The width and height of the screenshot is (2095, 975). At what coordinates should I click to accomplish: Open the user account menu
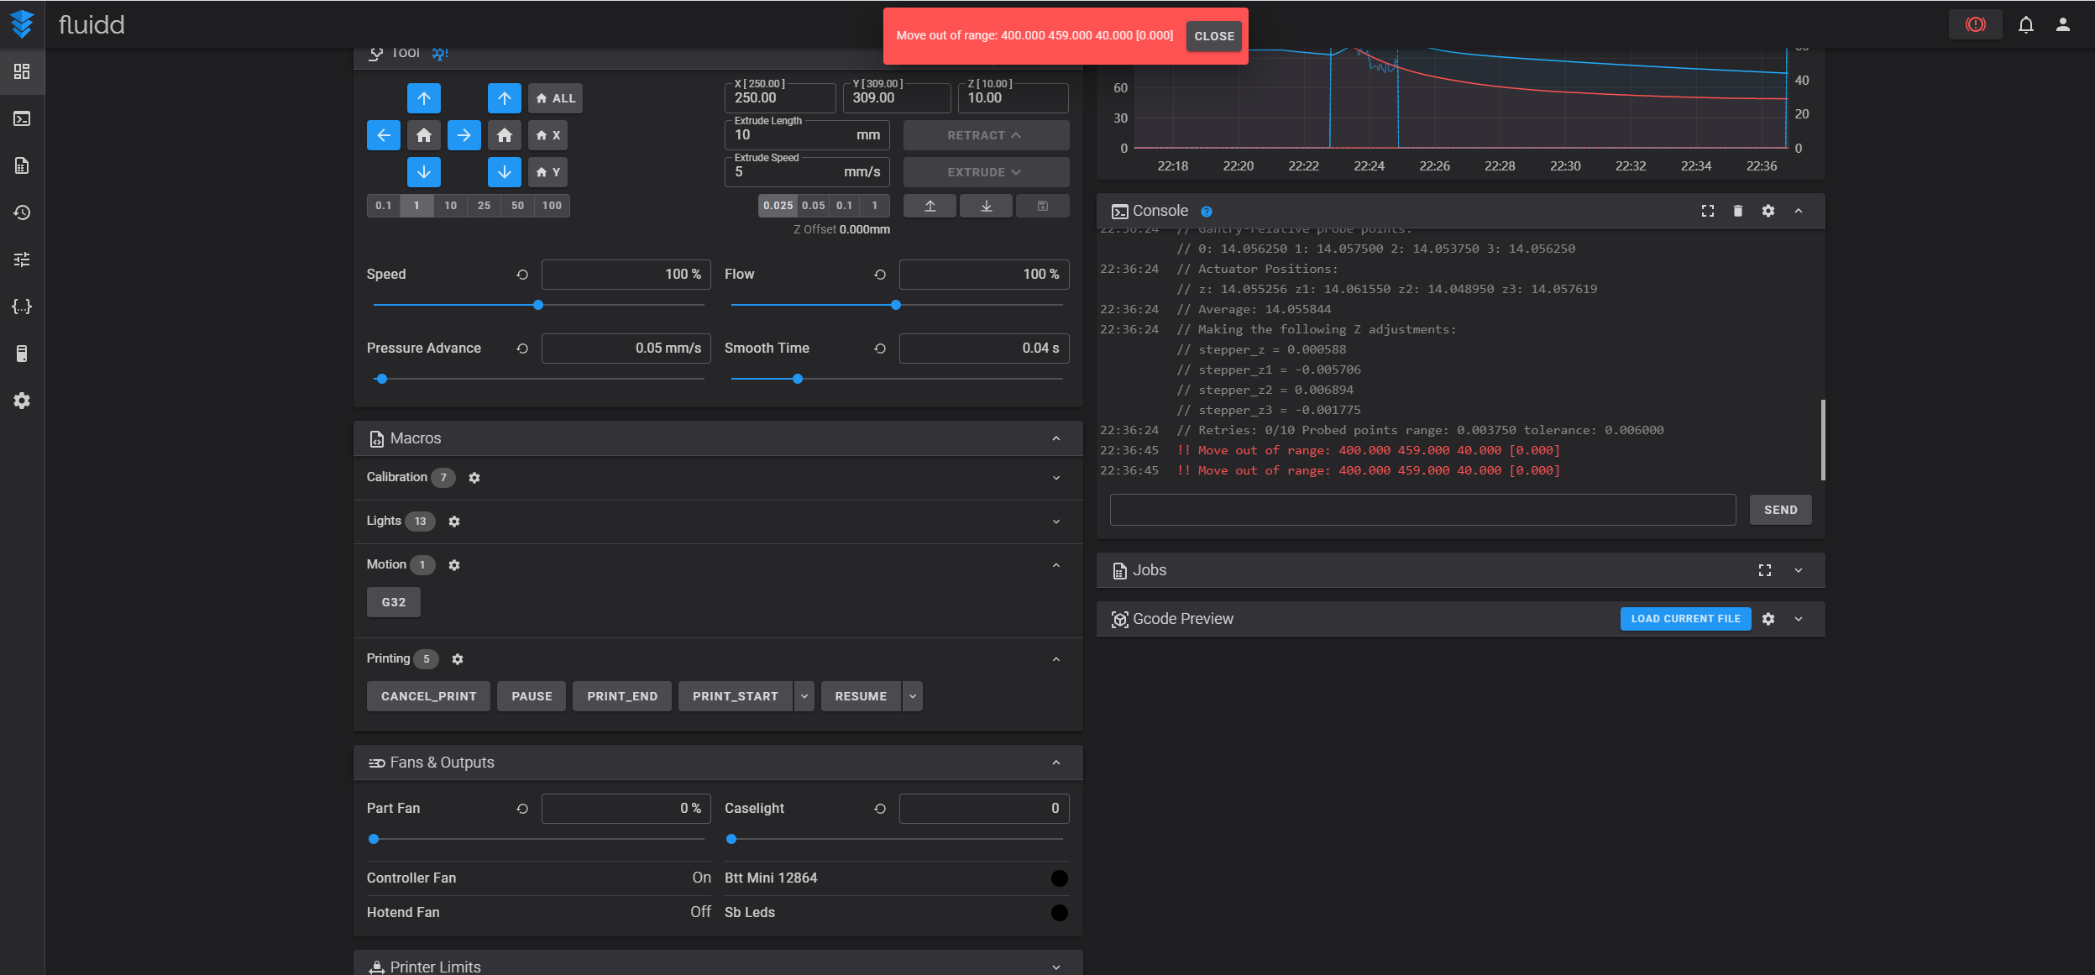coord(2063,24)
